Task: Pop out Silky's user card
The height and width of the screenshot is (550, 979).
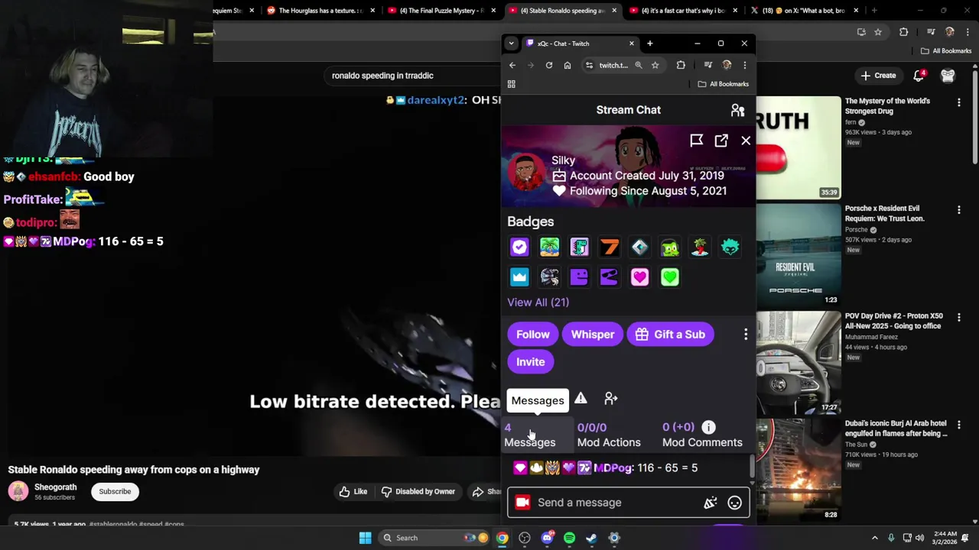Action: (x=721, y=141)
